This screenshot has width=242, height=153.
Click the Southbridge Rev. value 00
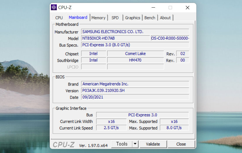[183, 60]
